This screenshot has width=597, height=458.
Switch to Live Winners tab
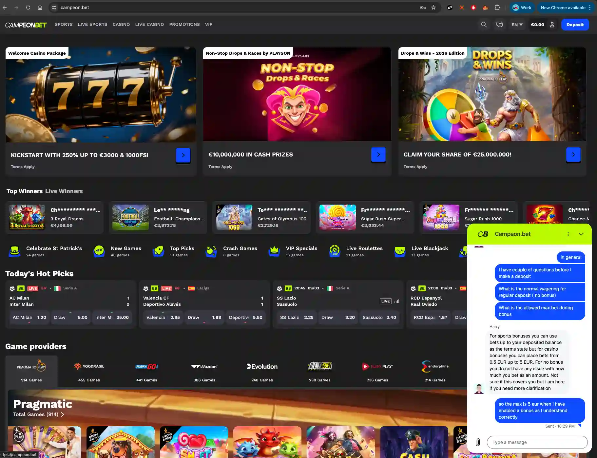coord(64,191)
